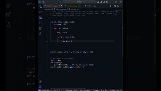The image size is (161, 91).
Task: Run the Python file with play button
Action: click(x=111, y=6)
